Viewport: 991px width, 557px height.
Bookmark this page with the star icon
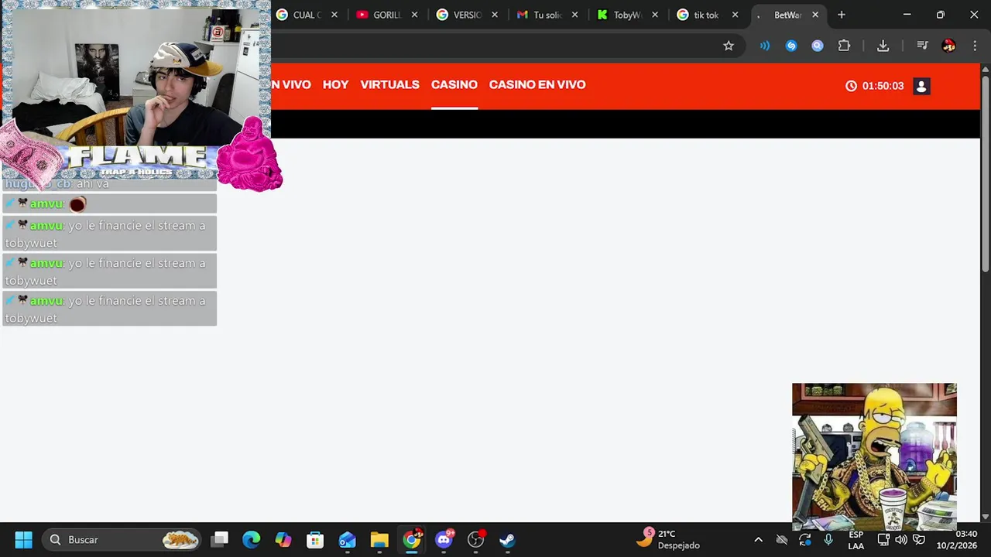(729, 46)
